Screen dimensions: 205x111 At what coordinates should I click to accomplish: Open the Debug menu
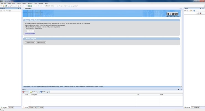pyautogui.click(x=19, y=3)
